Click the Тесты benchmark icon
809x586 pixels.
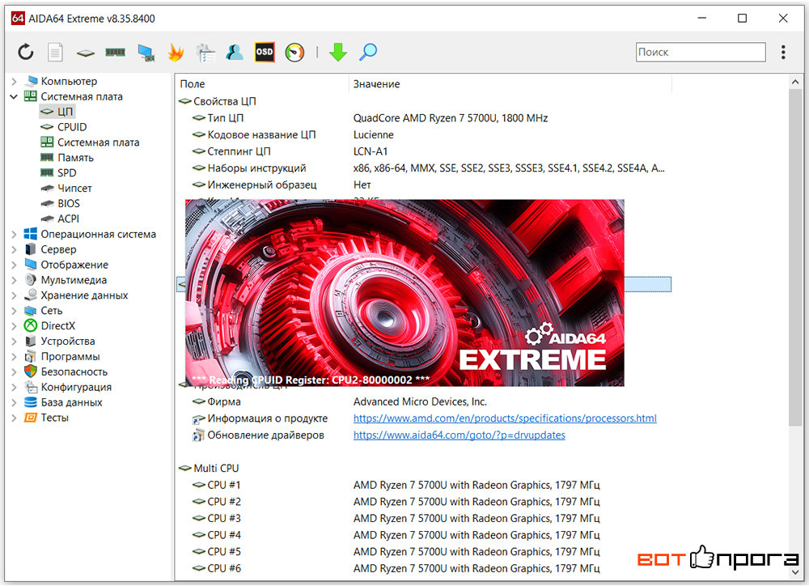(x=31, y=418)
